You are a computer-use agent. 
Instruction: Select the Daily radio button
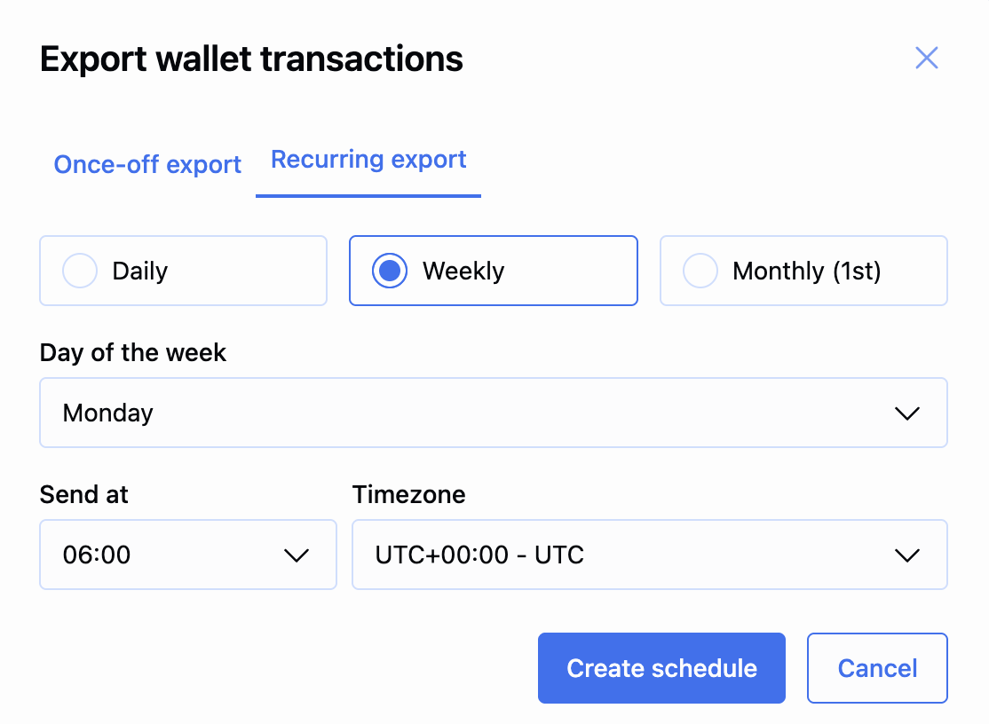click(80, 271)
